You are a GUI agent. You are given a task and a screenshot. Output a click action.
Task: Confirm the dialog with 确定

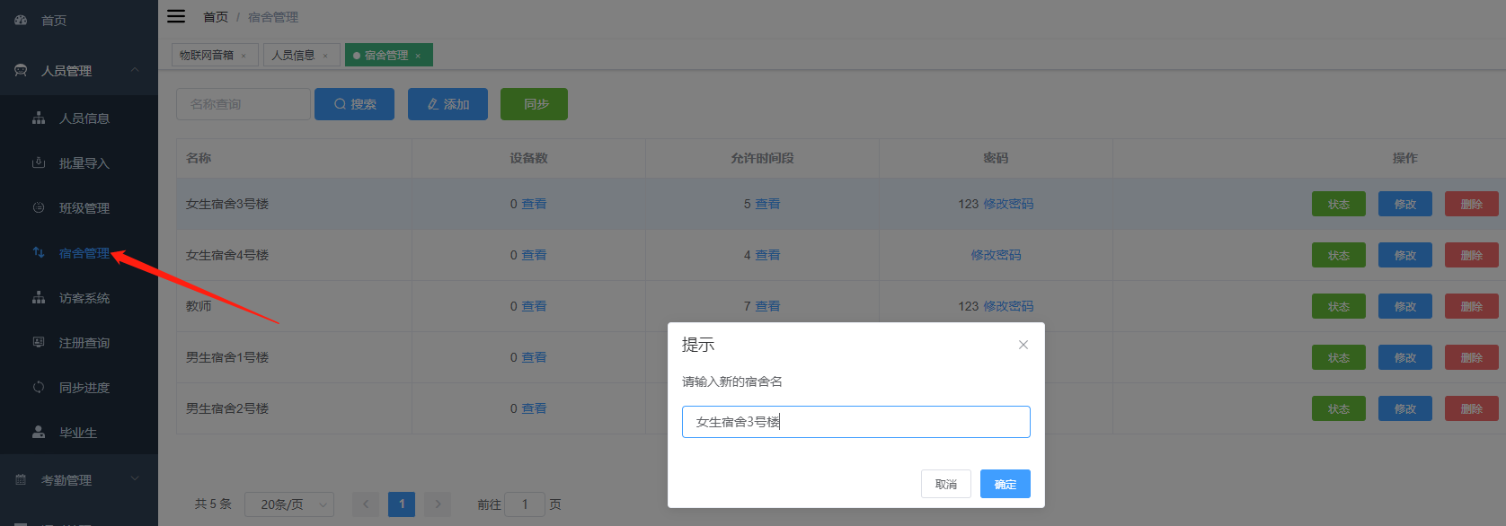(x=1005, y=484)
